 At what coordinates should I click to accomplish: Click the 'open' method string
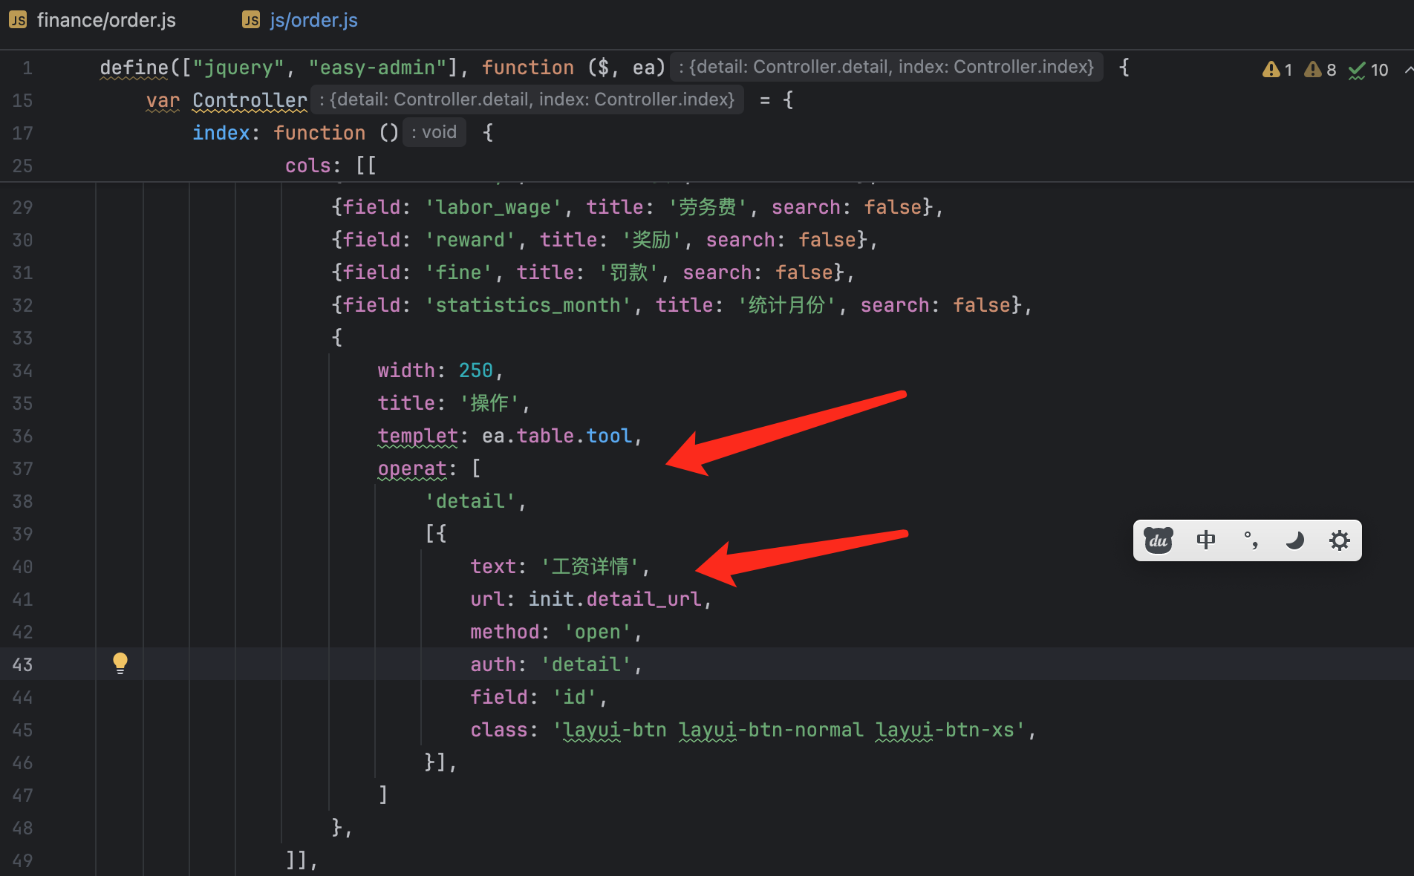point(598,632)
